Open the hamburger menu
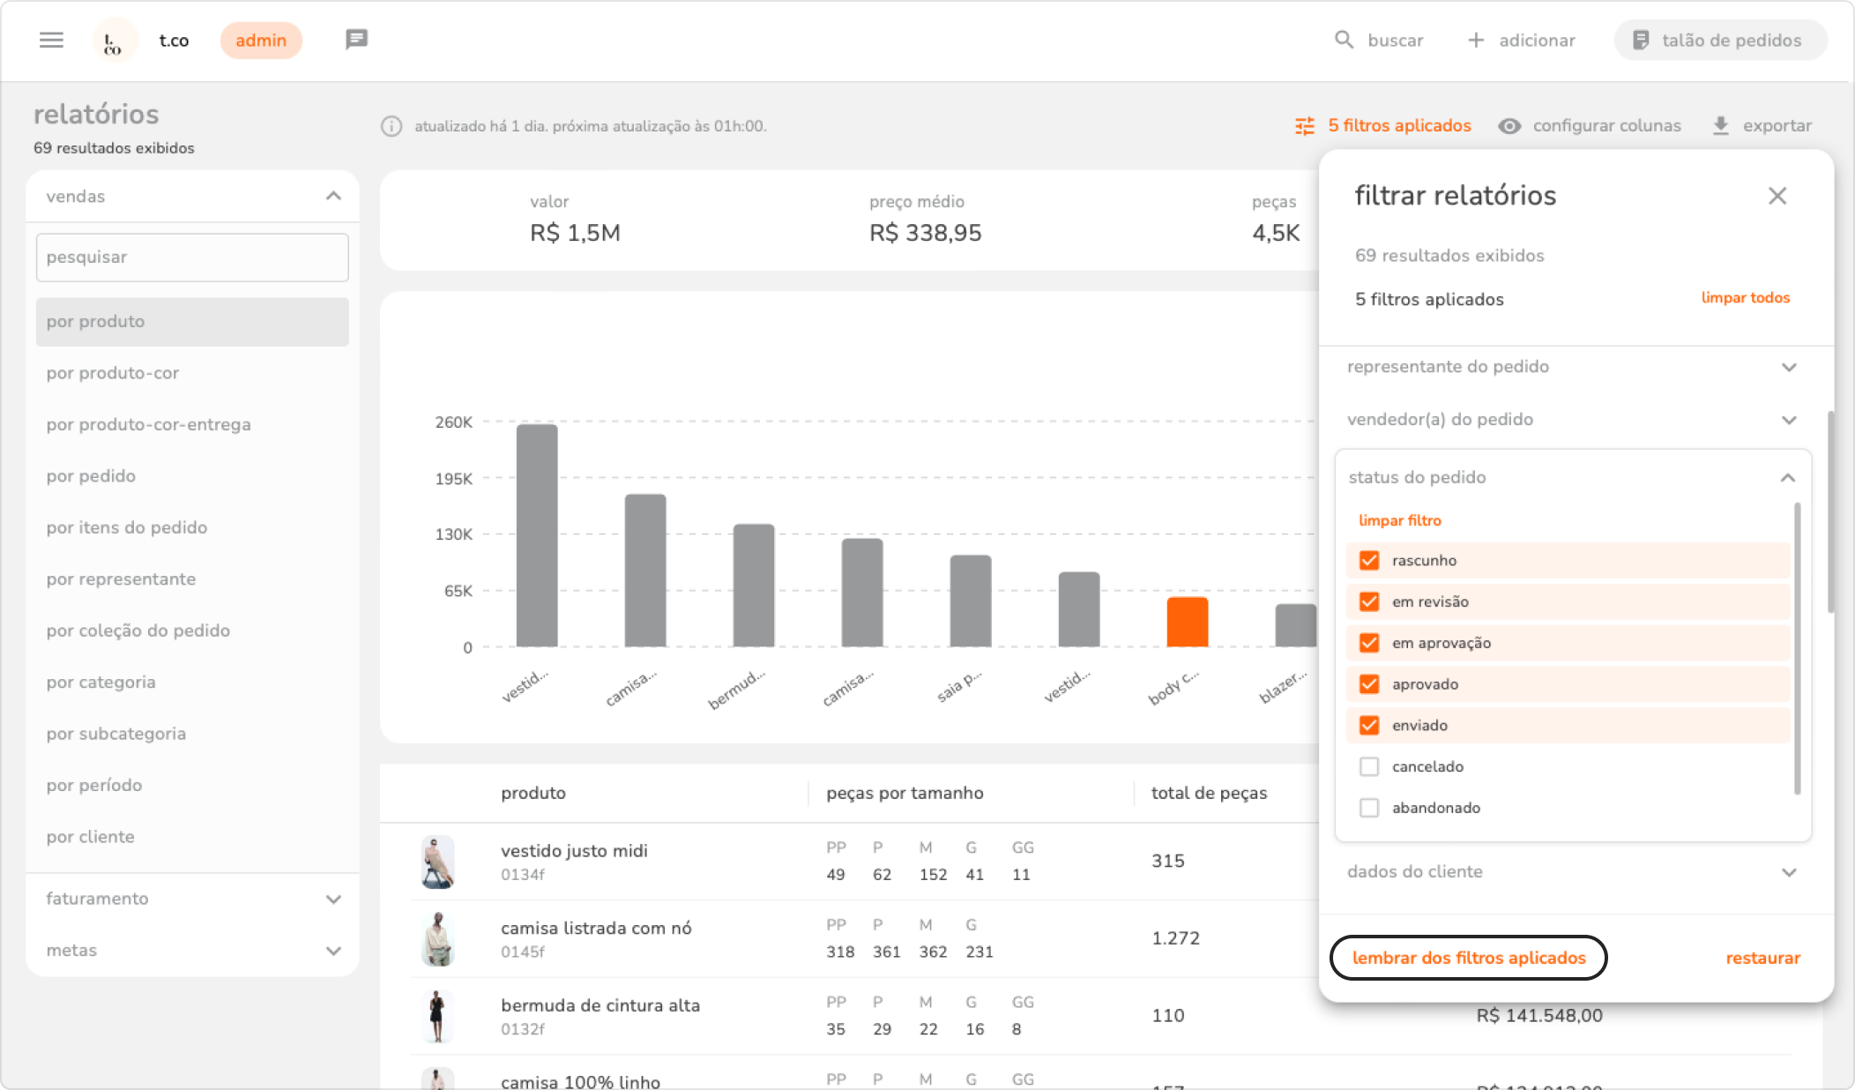The width and height of the screenshot is (1855, 1090). 51,40
